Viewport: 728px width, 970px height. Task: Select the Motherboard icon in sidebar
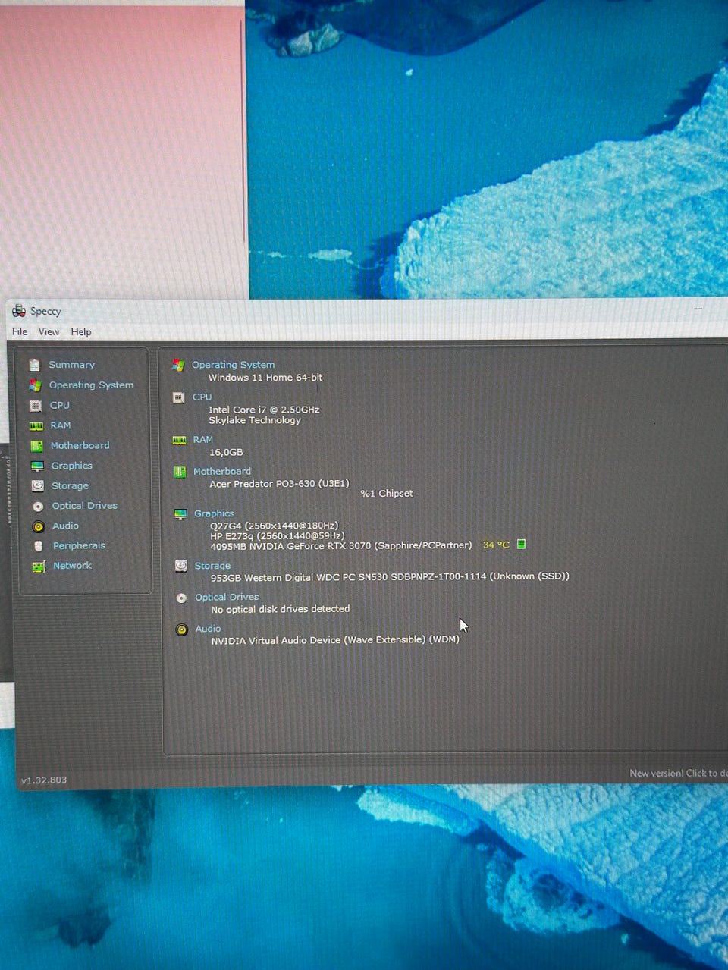pos(36,446)
